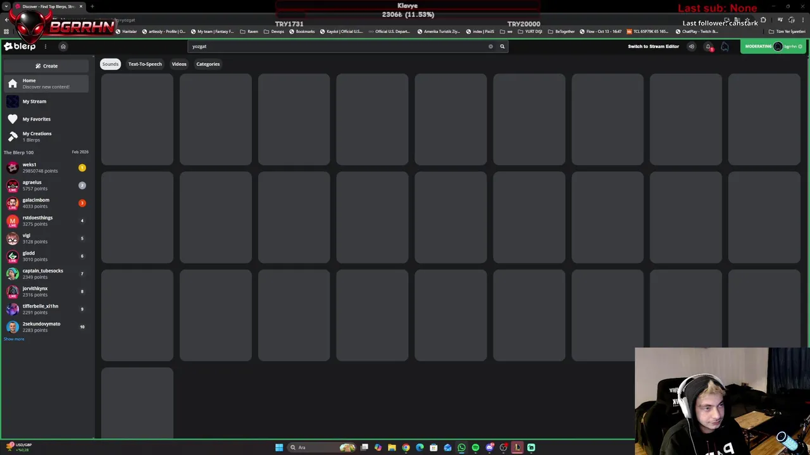Screen dimensions: 810x455
Task: Open Microsoft Edge from the taskbar
Action: click(x=420, y=447)
